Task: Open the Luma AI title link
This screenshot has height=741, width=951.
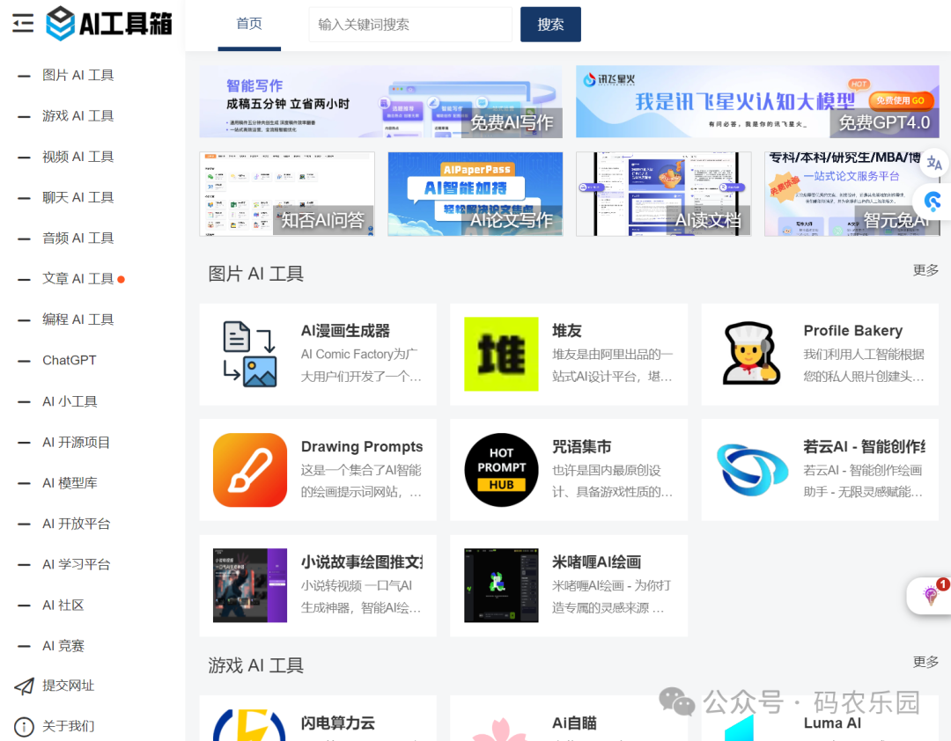Action: tap(832, 723)
